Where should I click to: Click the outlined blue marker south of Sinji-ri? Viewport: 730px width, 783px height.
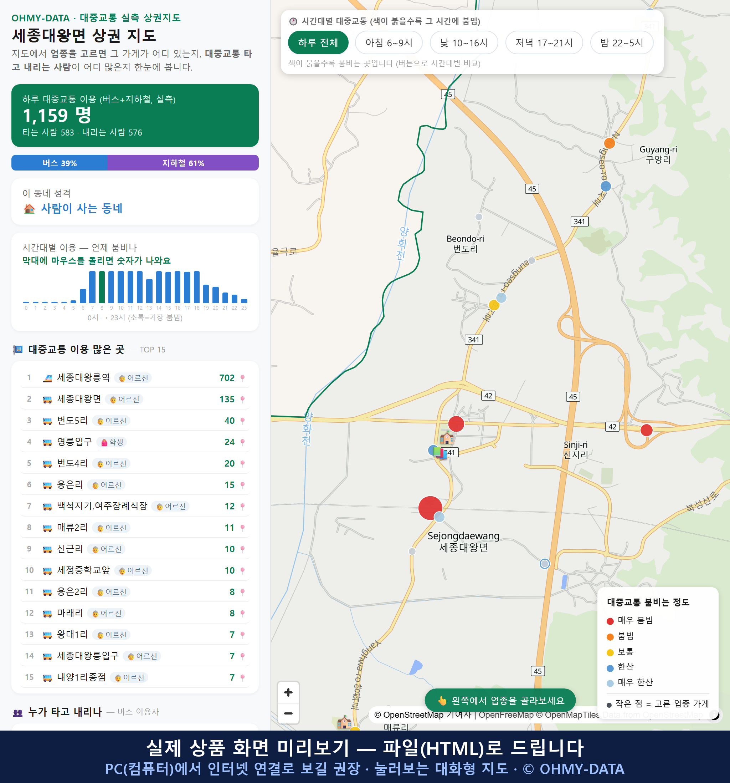pyautogui.click(x=544, y=564)
